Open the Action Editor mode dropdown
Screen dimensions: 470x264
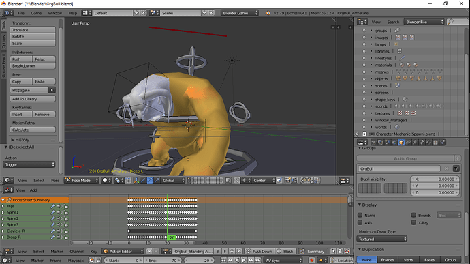pos(123,252)
